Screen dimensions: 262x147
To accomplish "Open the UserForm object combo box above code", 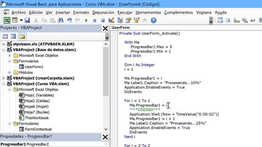I will pos(186,28).
